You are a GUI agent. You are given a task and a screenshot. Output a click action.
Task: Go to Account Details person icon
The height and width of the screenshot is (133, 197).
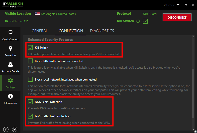10,64
